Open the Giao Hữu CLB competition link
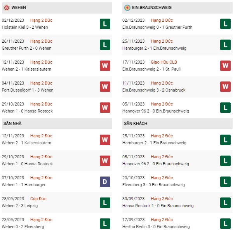Viewport: 233px width, 232px height. point(164,62)
